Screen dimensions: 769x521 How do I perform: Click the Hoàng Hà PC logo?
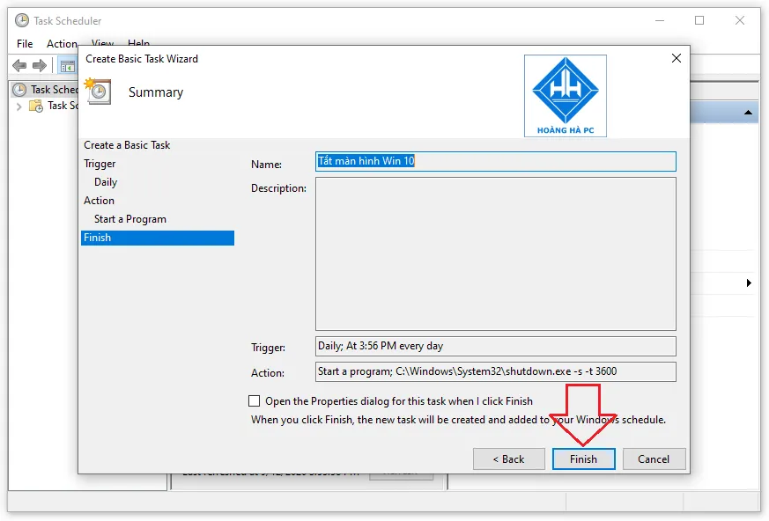(565, 95)
